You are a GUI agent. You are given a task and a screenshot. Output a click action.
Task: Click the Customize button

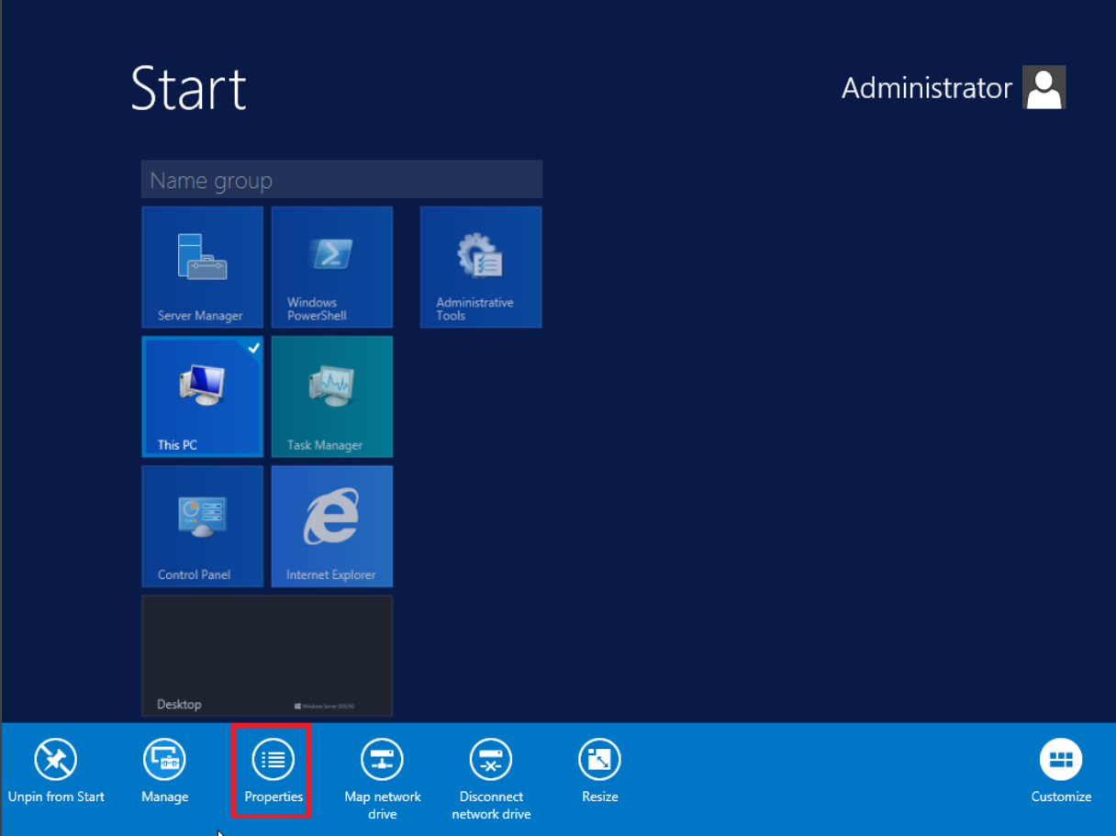coord(1061,760)
